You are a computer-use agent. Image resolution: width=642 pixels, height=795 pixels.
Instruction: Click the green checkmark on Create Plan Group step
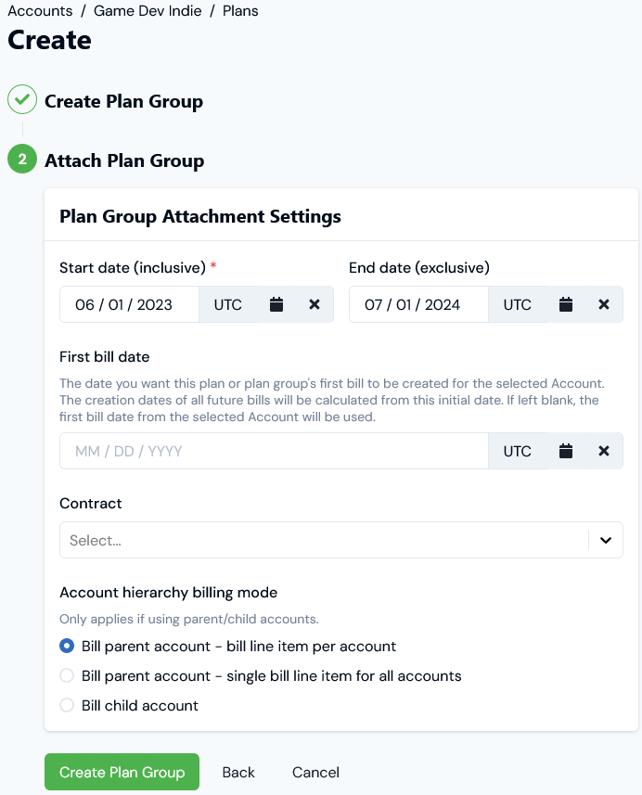(x=21, y=100)
